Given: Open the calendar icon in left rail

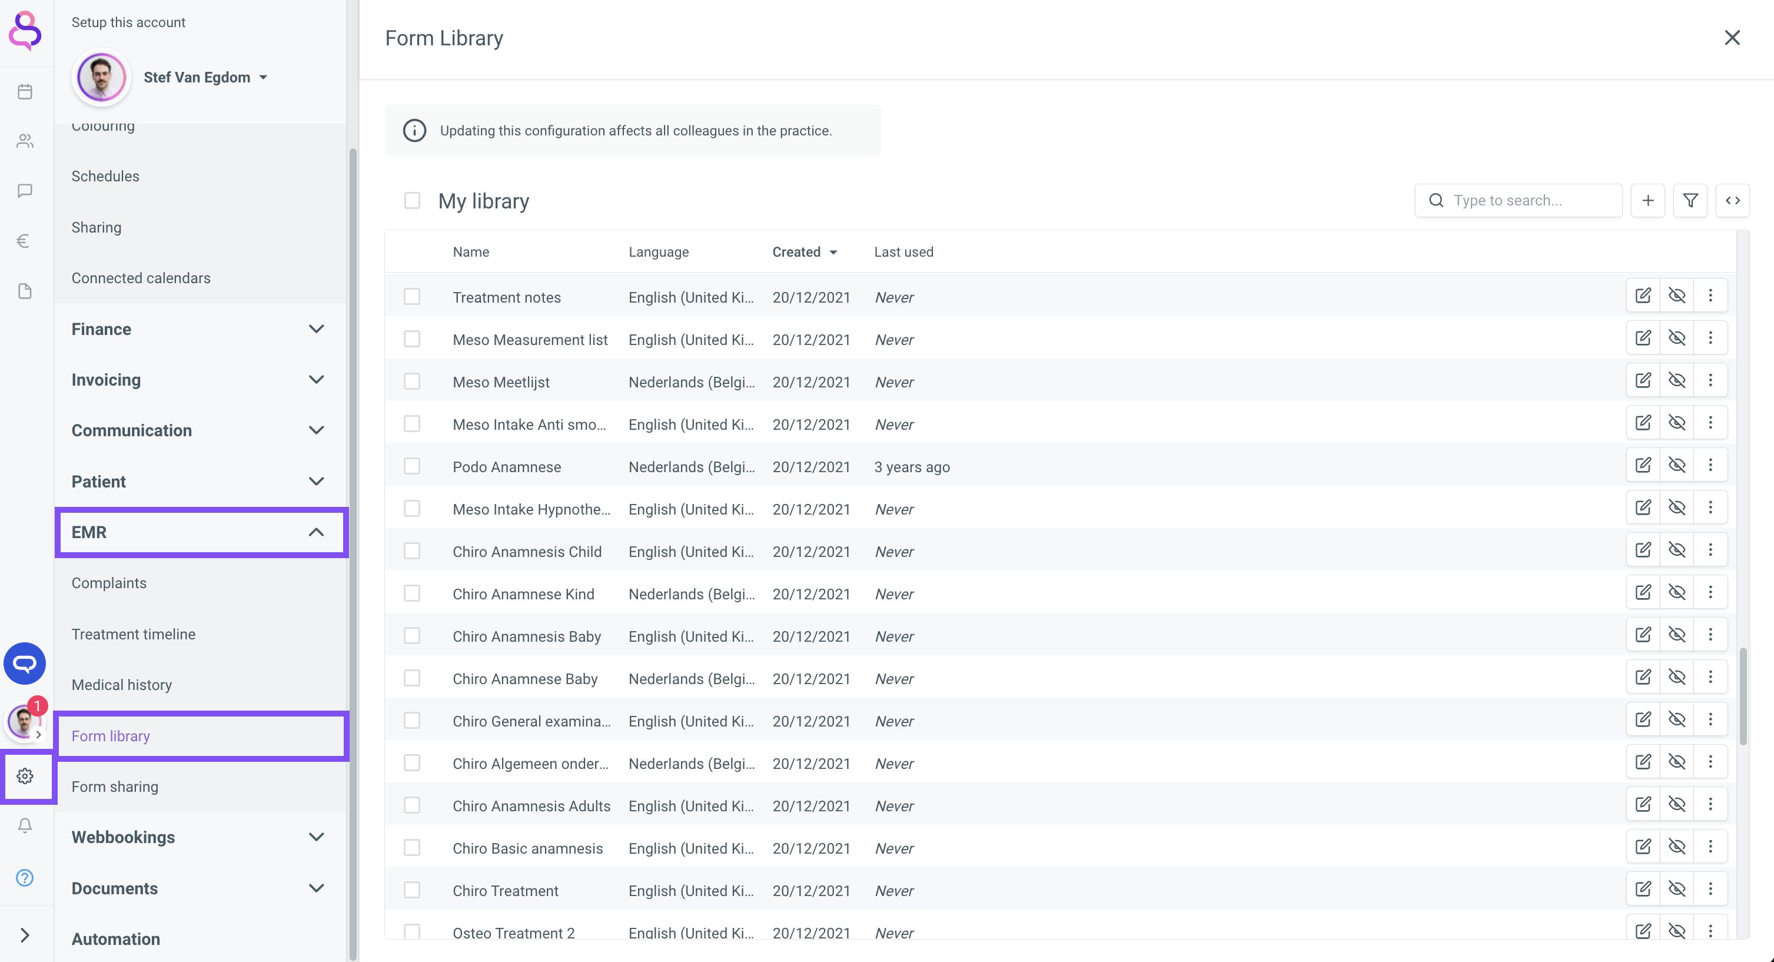Looking at the screenshot, I should [25, 92].
